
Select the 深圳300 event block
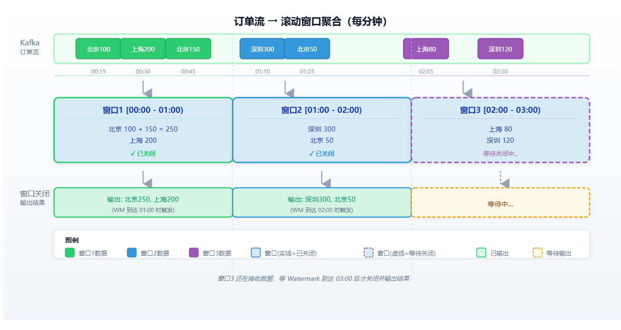click(262, 49)
